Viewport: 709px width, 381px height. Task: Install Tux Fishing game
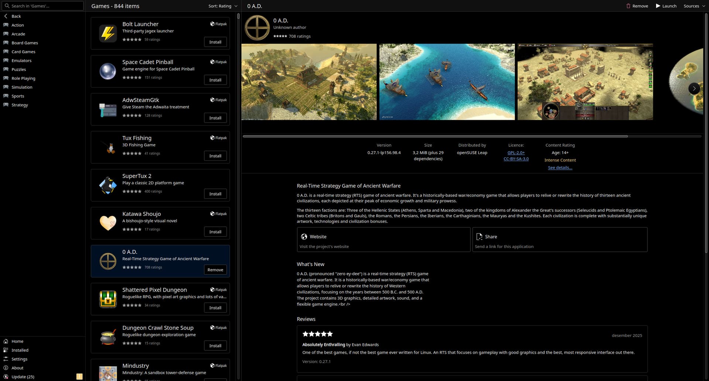tap(215, 156)
